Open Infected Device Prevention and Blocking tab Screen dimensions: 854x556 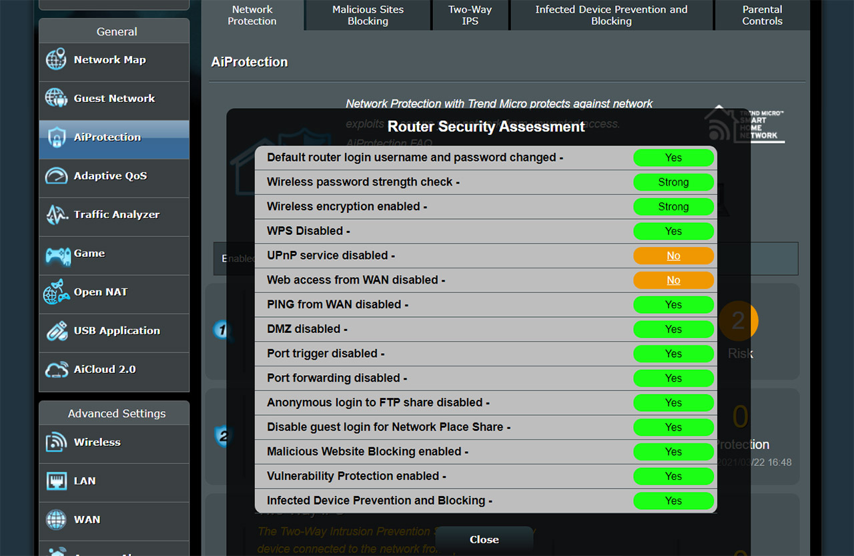tap(612, 15)
